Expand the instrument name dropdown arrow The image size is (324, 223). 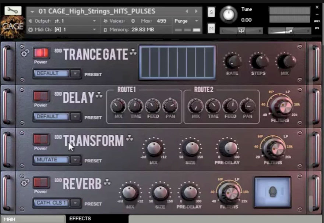pos(32,12)
